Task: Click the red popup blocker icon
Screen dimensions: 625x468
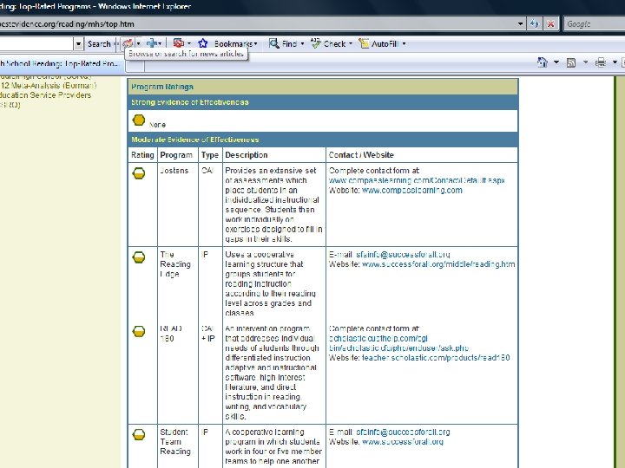Action: 179,43
